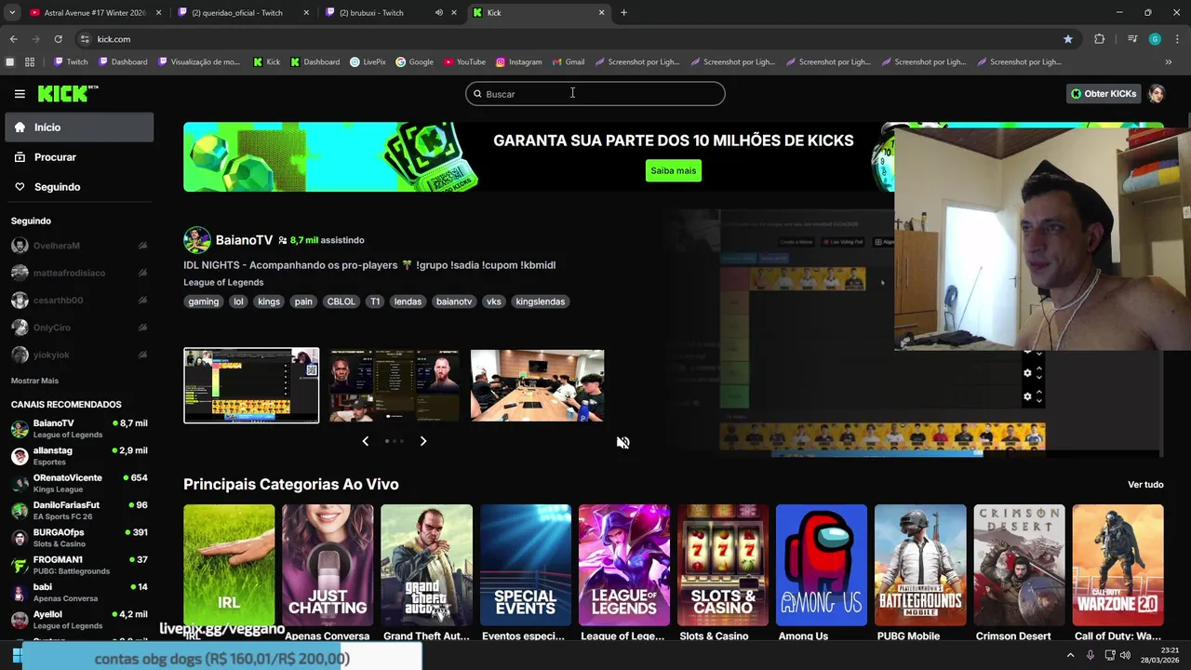Click the CBLOL tag
The image size is (1191, 670).
(x=341, y=301)
